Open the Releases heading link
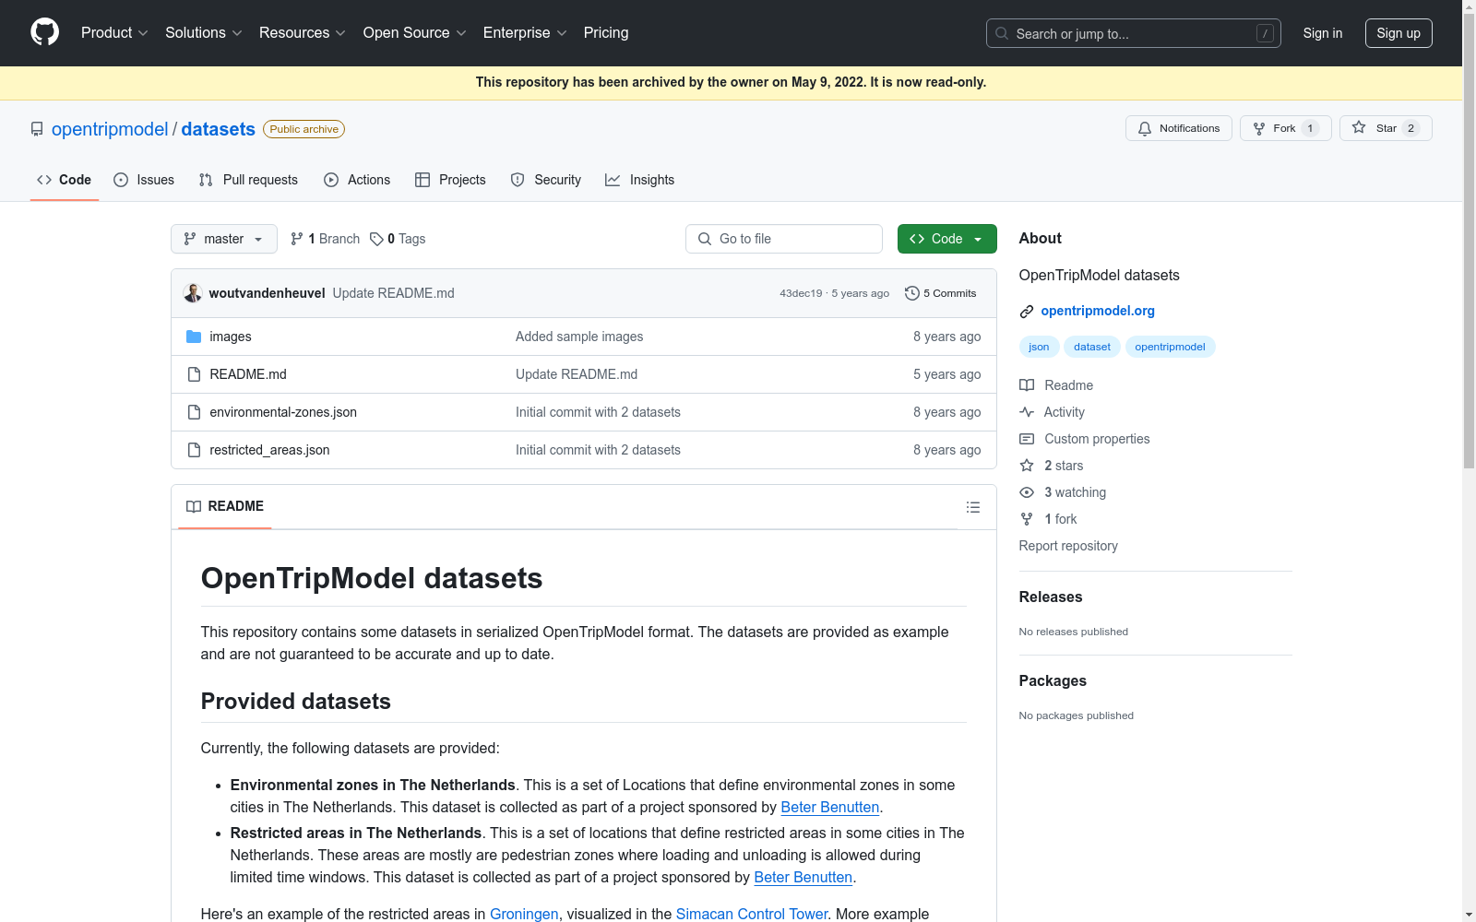 (1051, 597)
